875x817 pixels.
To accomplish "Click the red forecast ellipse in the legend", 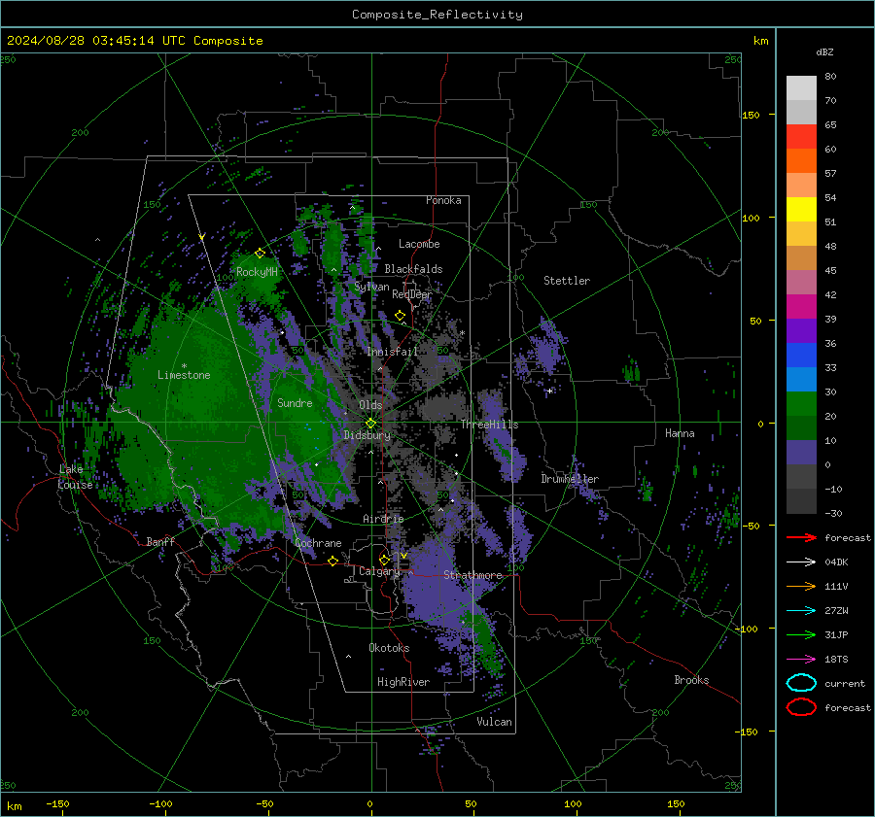I will [x=801, y=707].
